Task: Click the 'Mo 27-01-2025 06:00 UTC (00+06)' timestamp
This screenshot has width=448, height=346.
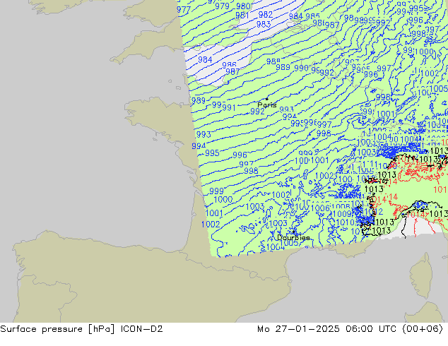Action: (x=350, y=329)
